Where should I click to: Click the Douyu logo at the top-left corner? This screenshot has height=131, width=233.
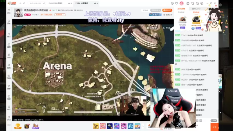(x=12, y=3)
